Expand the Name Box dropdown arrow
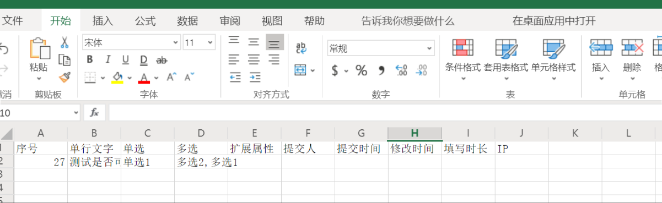This screenshot has width=662, height=203. (x=76, y=113)
